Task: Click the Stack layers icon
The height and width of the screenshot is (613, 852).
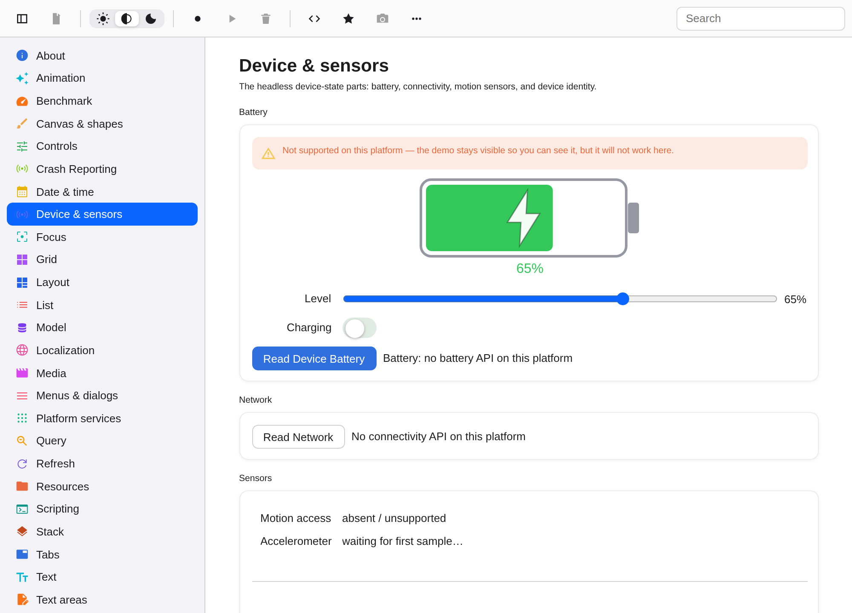Action: pos(22,532)
